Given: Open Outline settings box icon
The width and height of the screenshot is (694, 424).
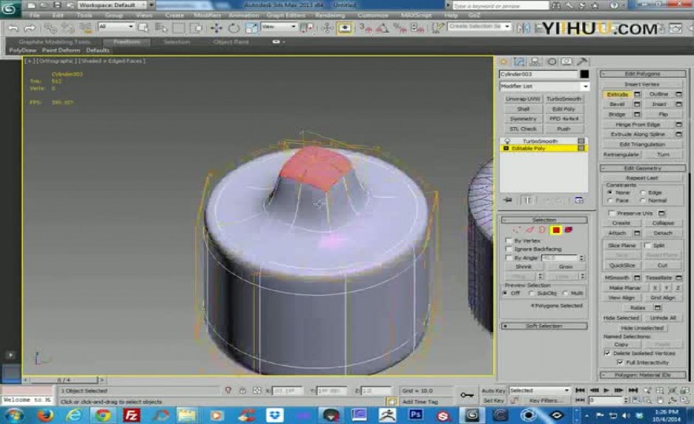Looking at the screenshot, I should (x=678, y=94).
